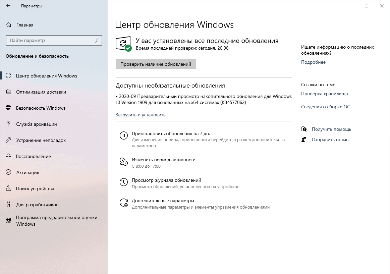Click the Изменить период активности clock icon

click(124, 162)
